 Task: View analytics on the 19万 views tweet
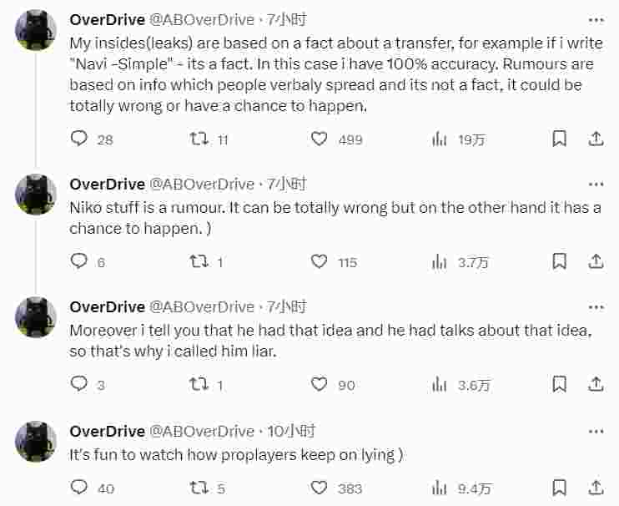(440, 139)
